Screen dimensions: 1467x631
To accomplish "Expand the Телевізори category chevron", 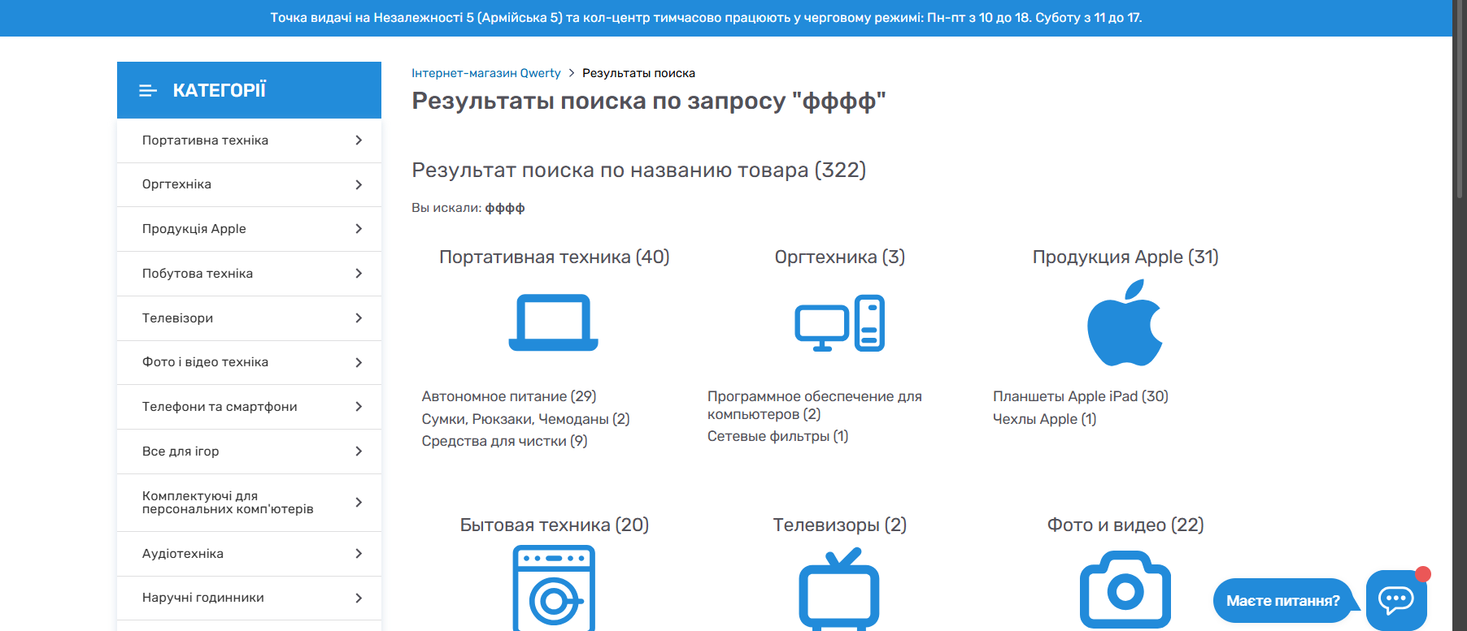I will tap(359, 318).
